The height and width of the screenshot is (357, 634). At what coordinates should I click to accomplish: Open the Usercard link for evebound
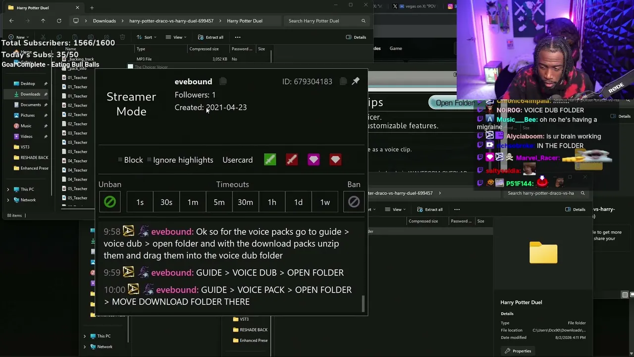coord(238,160)
